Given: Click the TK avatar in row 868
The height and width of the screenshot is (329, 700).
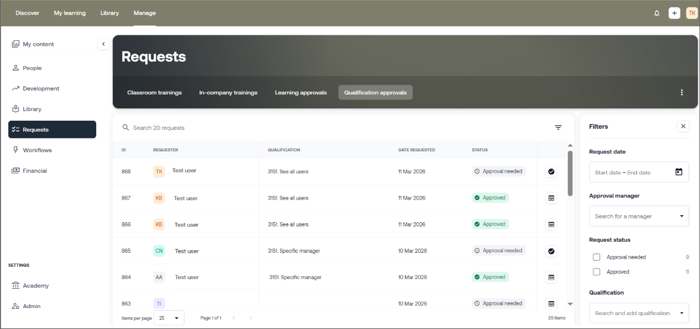Looking at the screenshot, I should tap(159, 171).
